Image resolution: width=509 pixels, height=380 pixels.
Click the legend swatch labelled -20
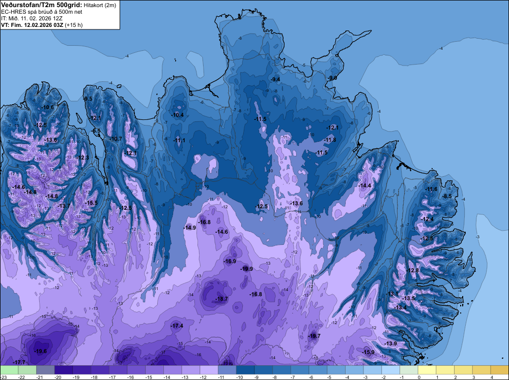tap(64, 370)
